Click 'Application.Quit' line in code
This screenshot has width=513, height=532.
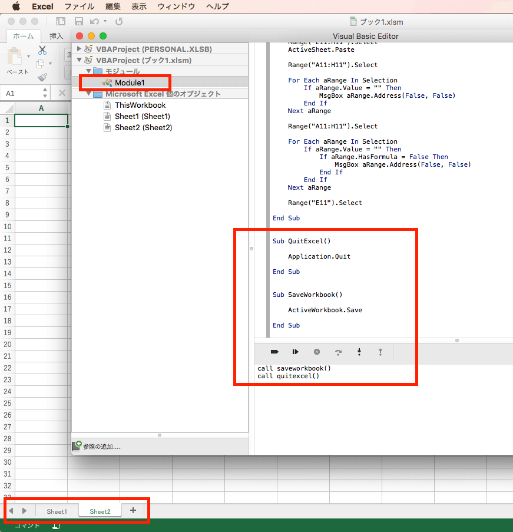[x=319, y=256]
